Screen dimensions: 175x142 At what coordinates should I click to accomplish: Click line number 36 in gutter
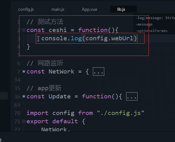pos(17,97)
